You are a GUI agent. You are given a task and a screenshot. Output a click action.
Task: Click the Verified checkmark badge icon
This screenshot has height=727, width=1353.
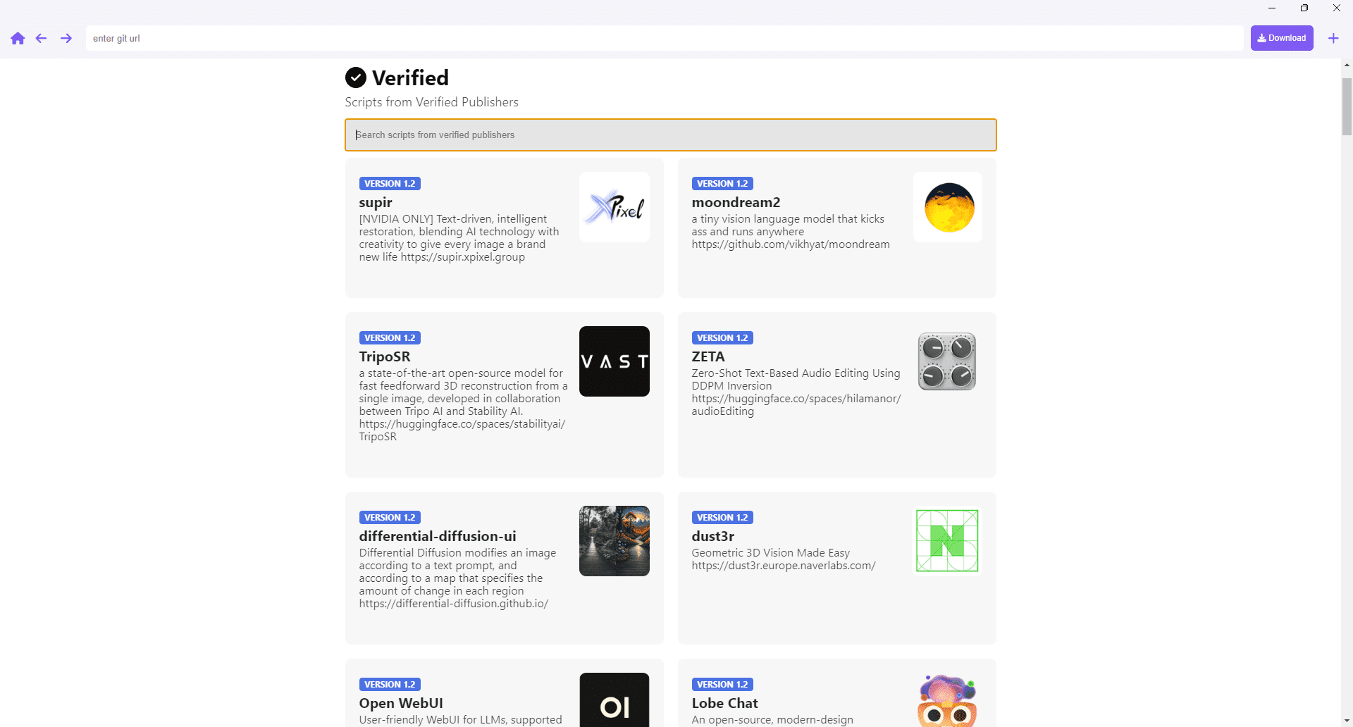(x=356, y=77)
